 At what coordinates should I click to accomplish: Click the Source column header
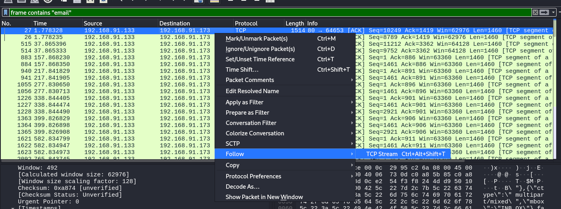coord(93,23)
